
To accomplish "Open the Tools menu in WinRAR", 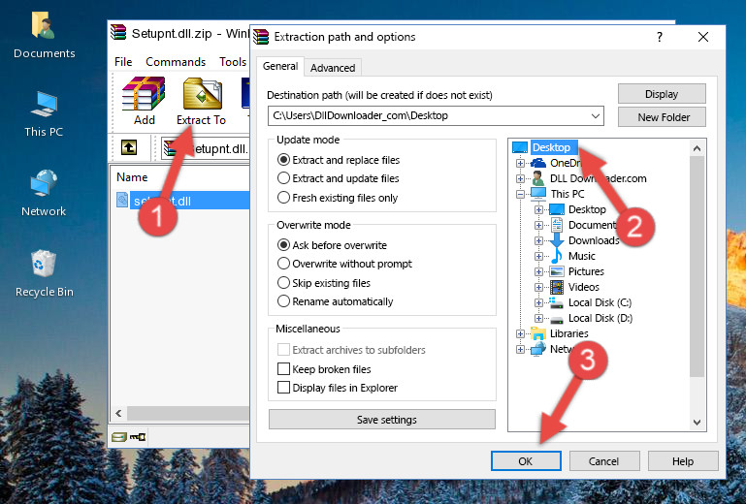I will [233, 62].
